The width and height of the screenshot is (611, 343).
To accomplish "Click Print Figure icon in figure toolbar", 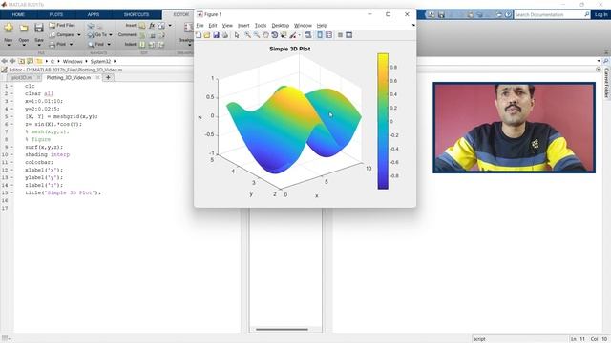I will [225, 35].
